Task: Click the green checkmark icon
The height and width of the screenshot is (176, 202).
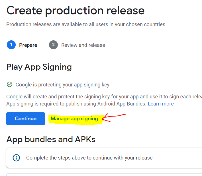Action: tap(10, 84)
